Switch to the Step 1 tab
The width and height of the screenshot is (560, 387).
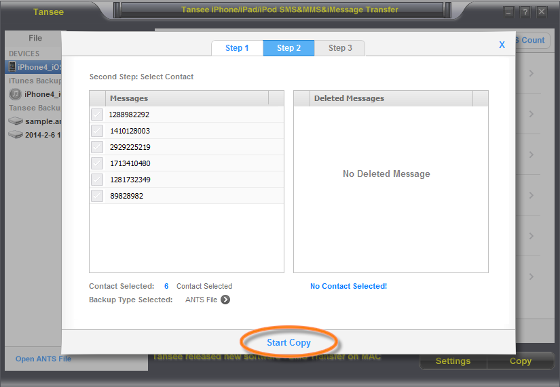pyautogui.click(x=237, y=48)
